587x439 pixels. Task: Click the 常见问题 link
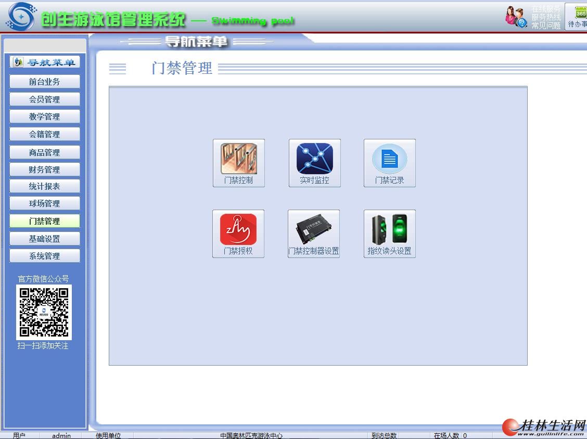pos(546,25)
